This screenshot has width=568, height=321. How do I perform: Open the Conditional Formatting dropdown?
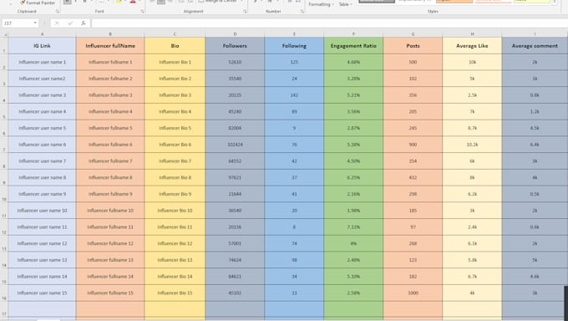(321, 4)
